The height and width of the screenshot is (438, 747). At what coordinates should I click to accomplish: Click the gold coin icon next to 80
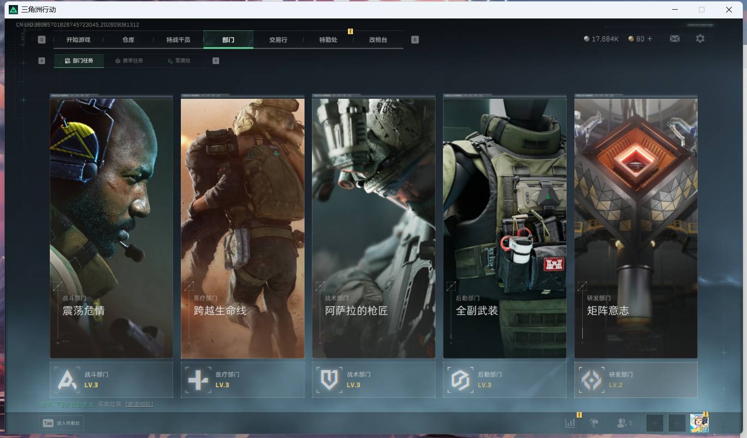[x=631, y=39]
